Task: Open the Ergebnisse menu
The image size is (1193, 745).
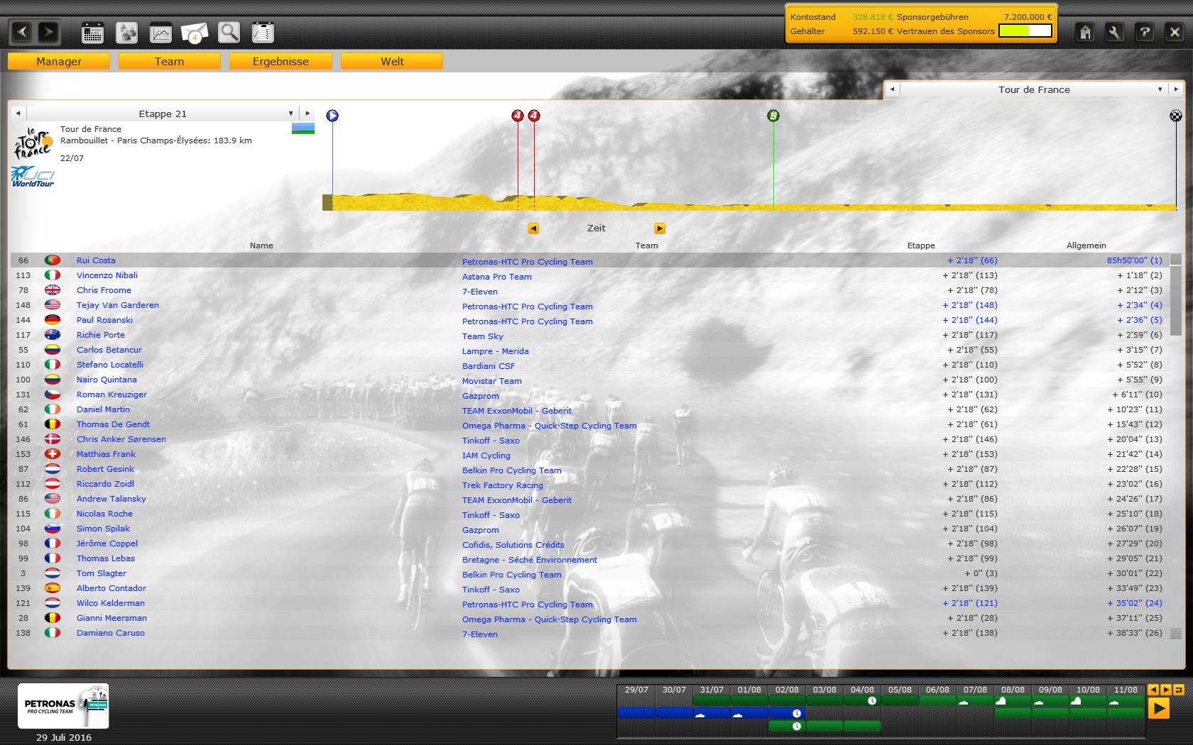Action: pyautogui.click(x=280, y=62)
